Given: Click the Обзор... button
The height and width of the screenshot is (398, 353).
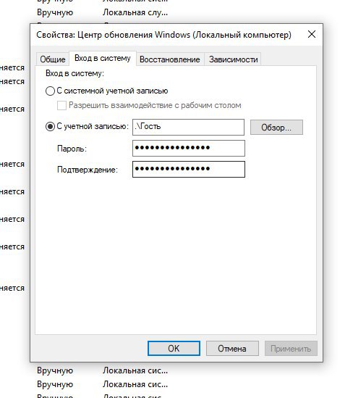Looking at the screenshot, I should 276,128.
